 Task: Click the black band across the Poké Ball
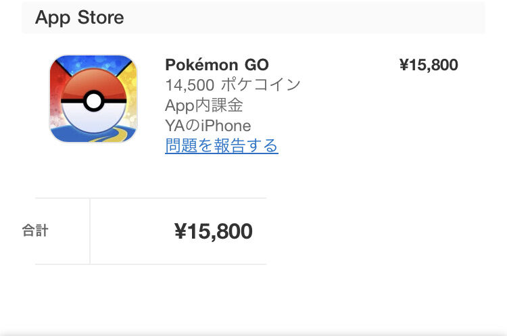pos(72,101)
